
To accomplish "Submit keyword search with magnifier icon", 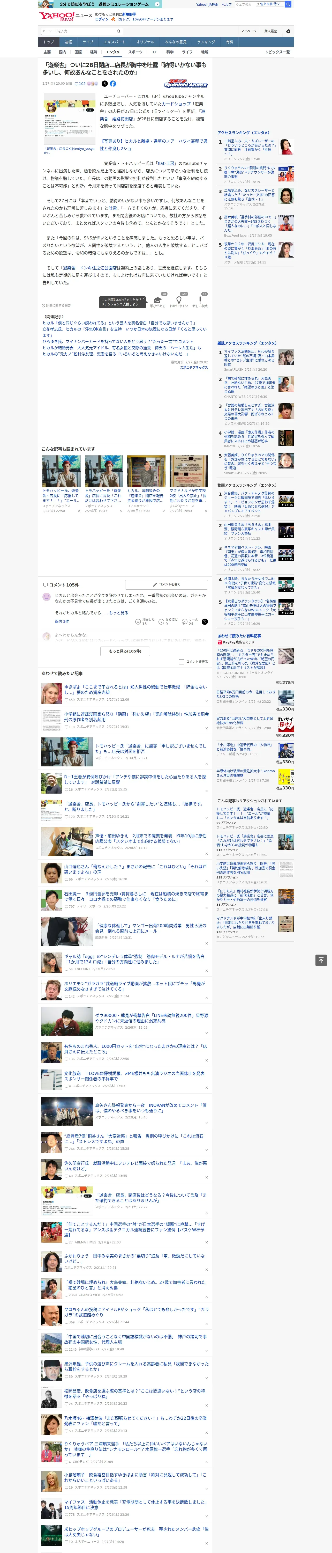I will [119, 31].
